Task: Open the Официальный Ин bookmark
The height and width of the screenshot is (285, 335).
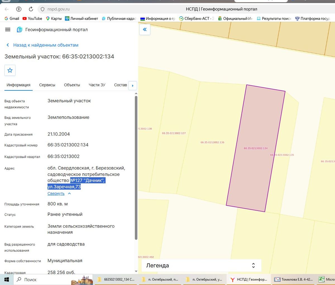Action: point(235,19)
